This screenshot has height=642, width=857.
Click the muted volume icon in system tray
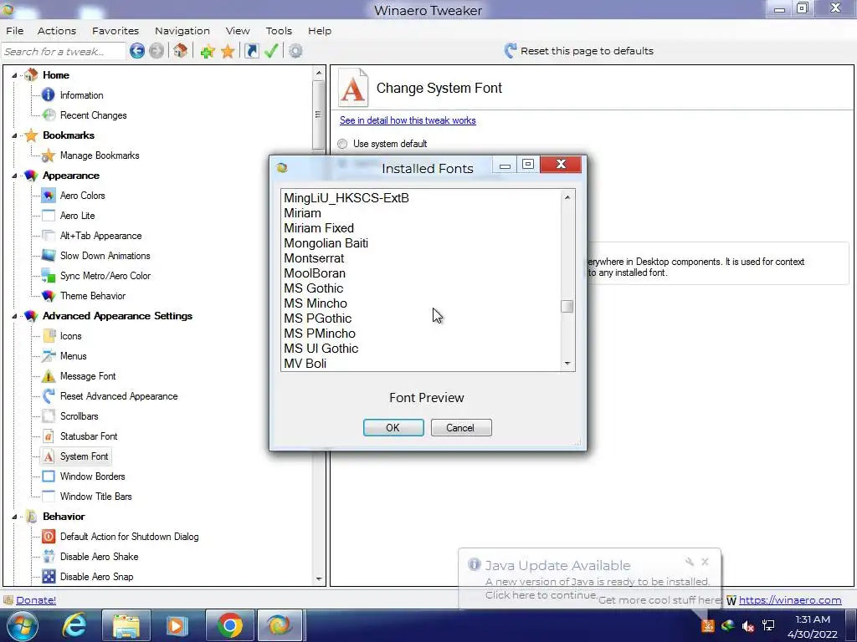point(748,625)
